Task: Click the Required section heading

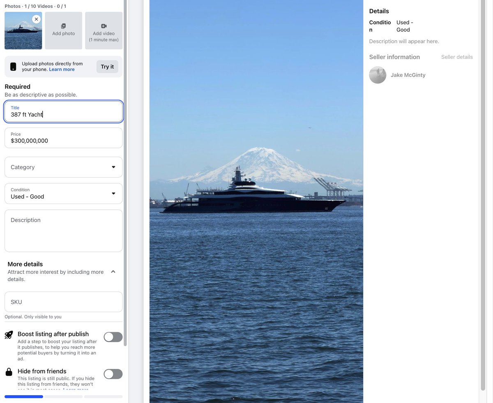Action: pos(18,87)
